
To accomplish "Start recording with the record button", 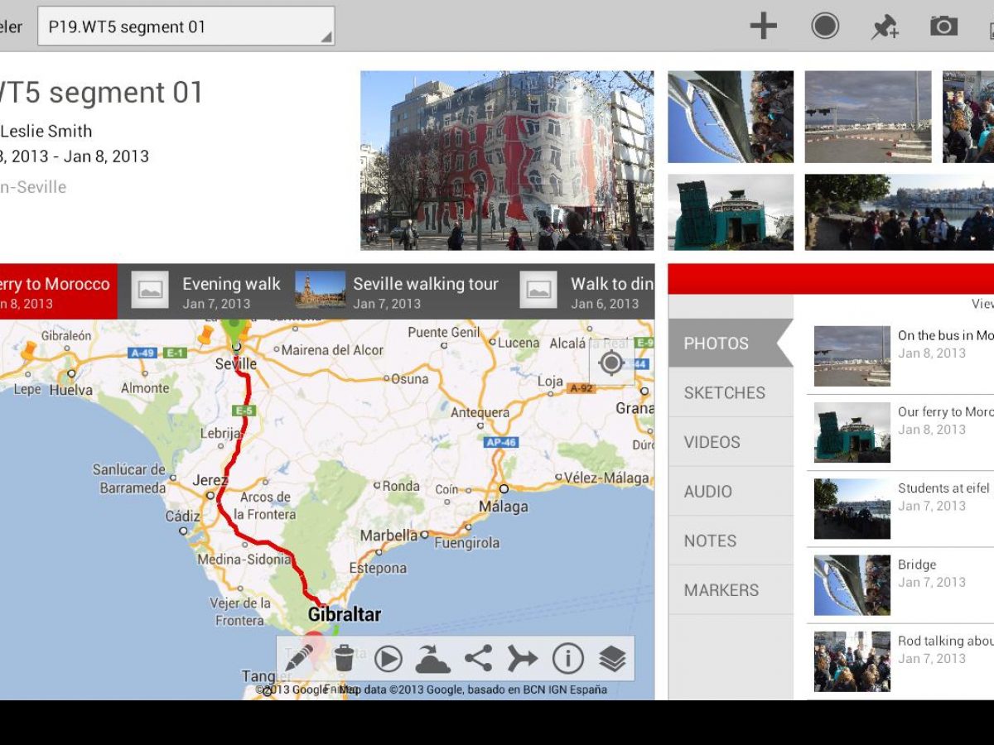I will click(x=825, y=26).
